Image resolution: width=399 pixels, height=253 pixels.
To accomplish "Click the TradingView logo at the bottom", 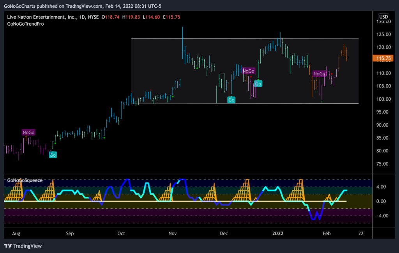I will pos(23,246).
